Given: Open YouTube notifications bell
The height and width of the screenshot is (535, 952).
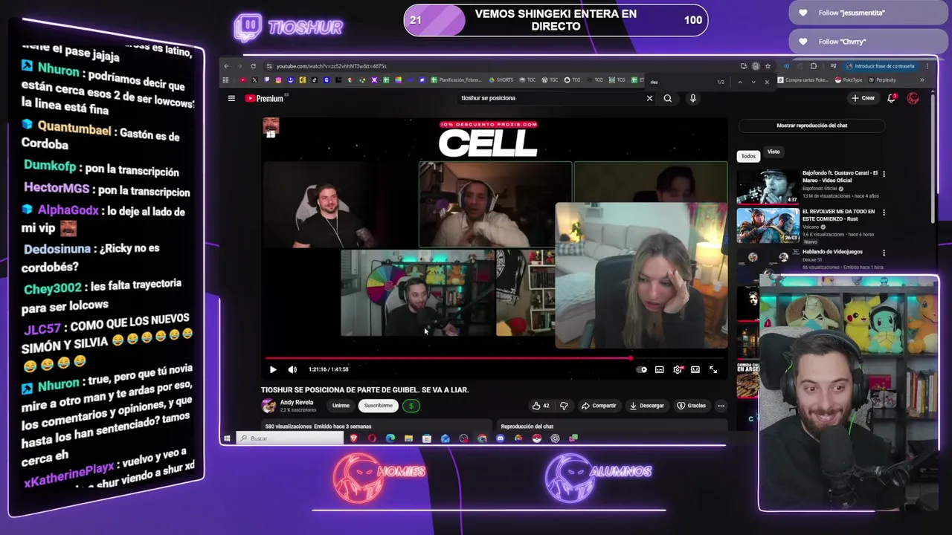Looking at the screenshot, I should [x=892, y=98].
